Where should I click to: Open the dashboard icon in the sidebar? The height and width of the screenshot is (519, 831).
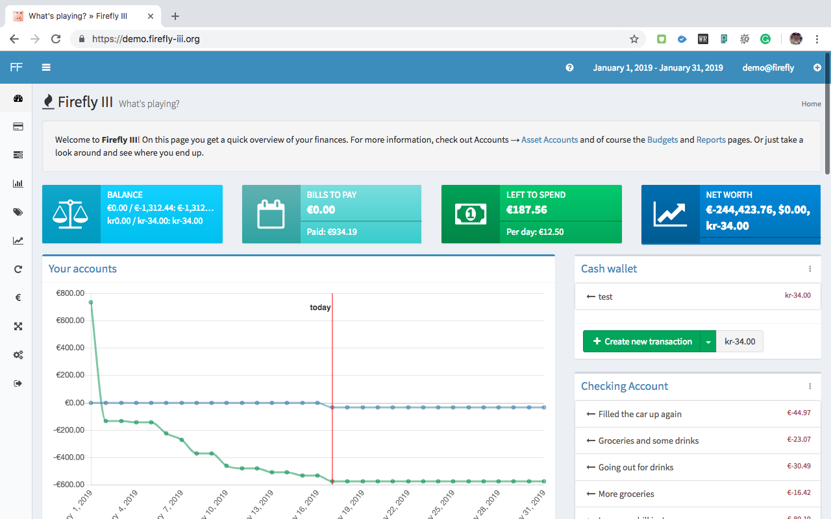[18, 99]
